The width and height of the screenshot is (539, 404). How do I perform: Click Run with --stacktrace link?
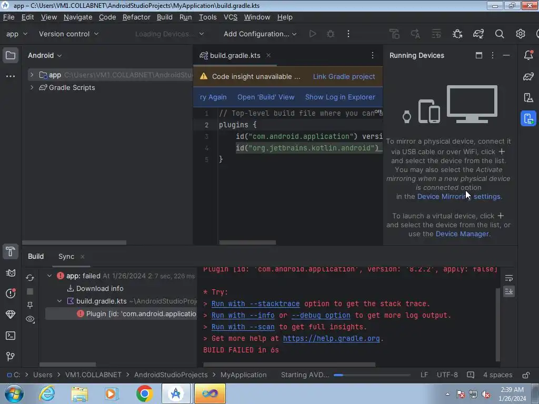tap(255, 304)
